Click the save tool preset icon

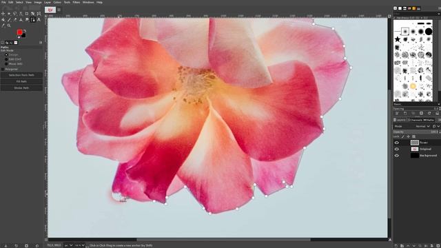point(6,245)
